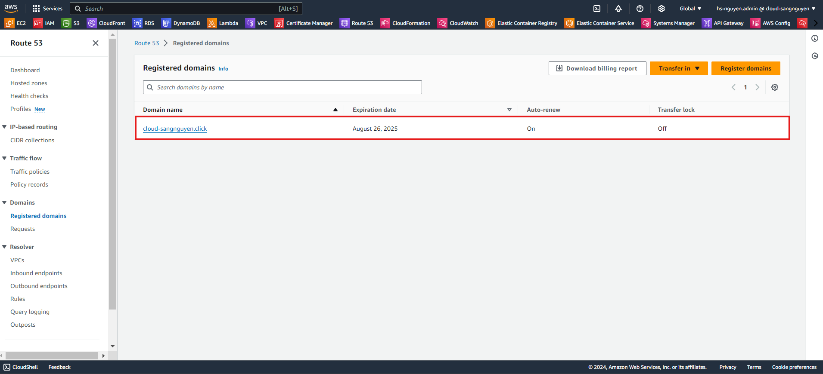Screen dimensions: 823x374
Task: Go to Hosted zones
Action: 29,83
